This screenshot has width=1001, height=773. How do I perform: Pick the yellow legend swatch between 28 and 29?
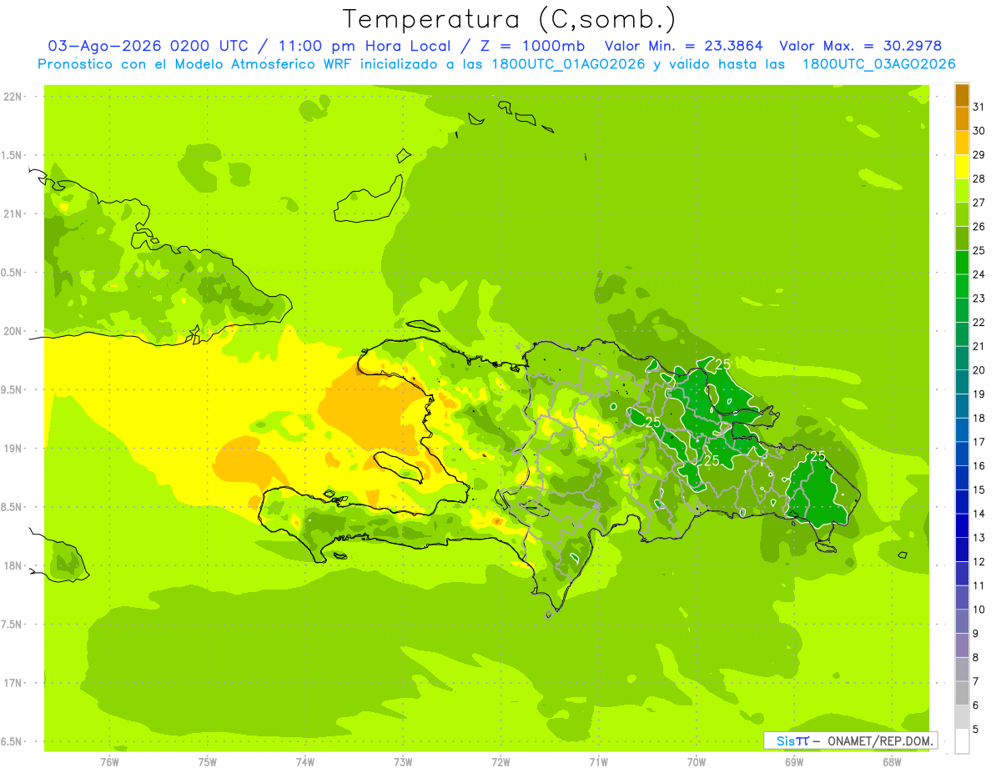point(962,167)
